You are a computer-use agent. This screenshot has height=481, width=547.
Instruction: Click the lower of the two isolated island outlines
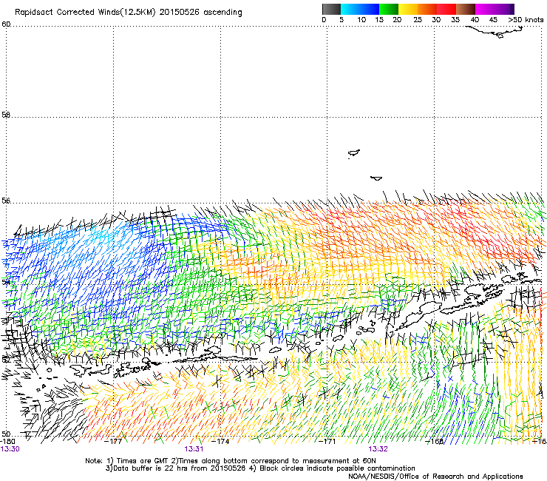[x=376, y=178]
